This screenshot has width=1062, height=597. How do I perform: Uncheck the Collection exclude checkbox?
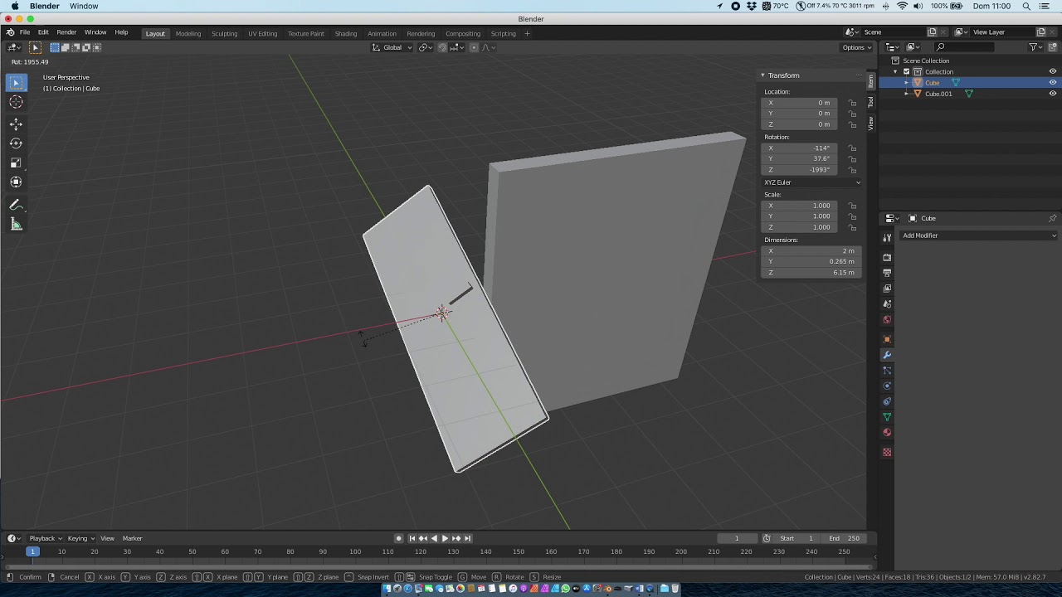906,71
